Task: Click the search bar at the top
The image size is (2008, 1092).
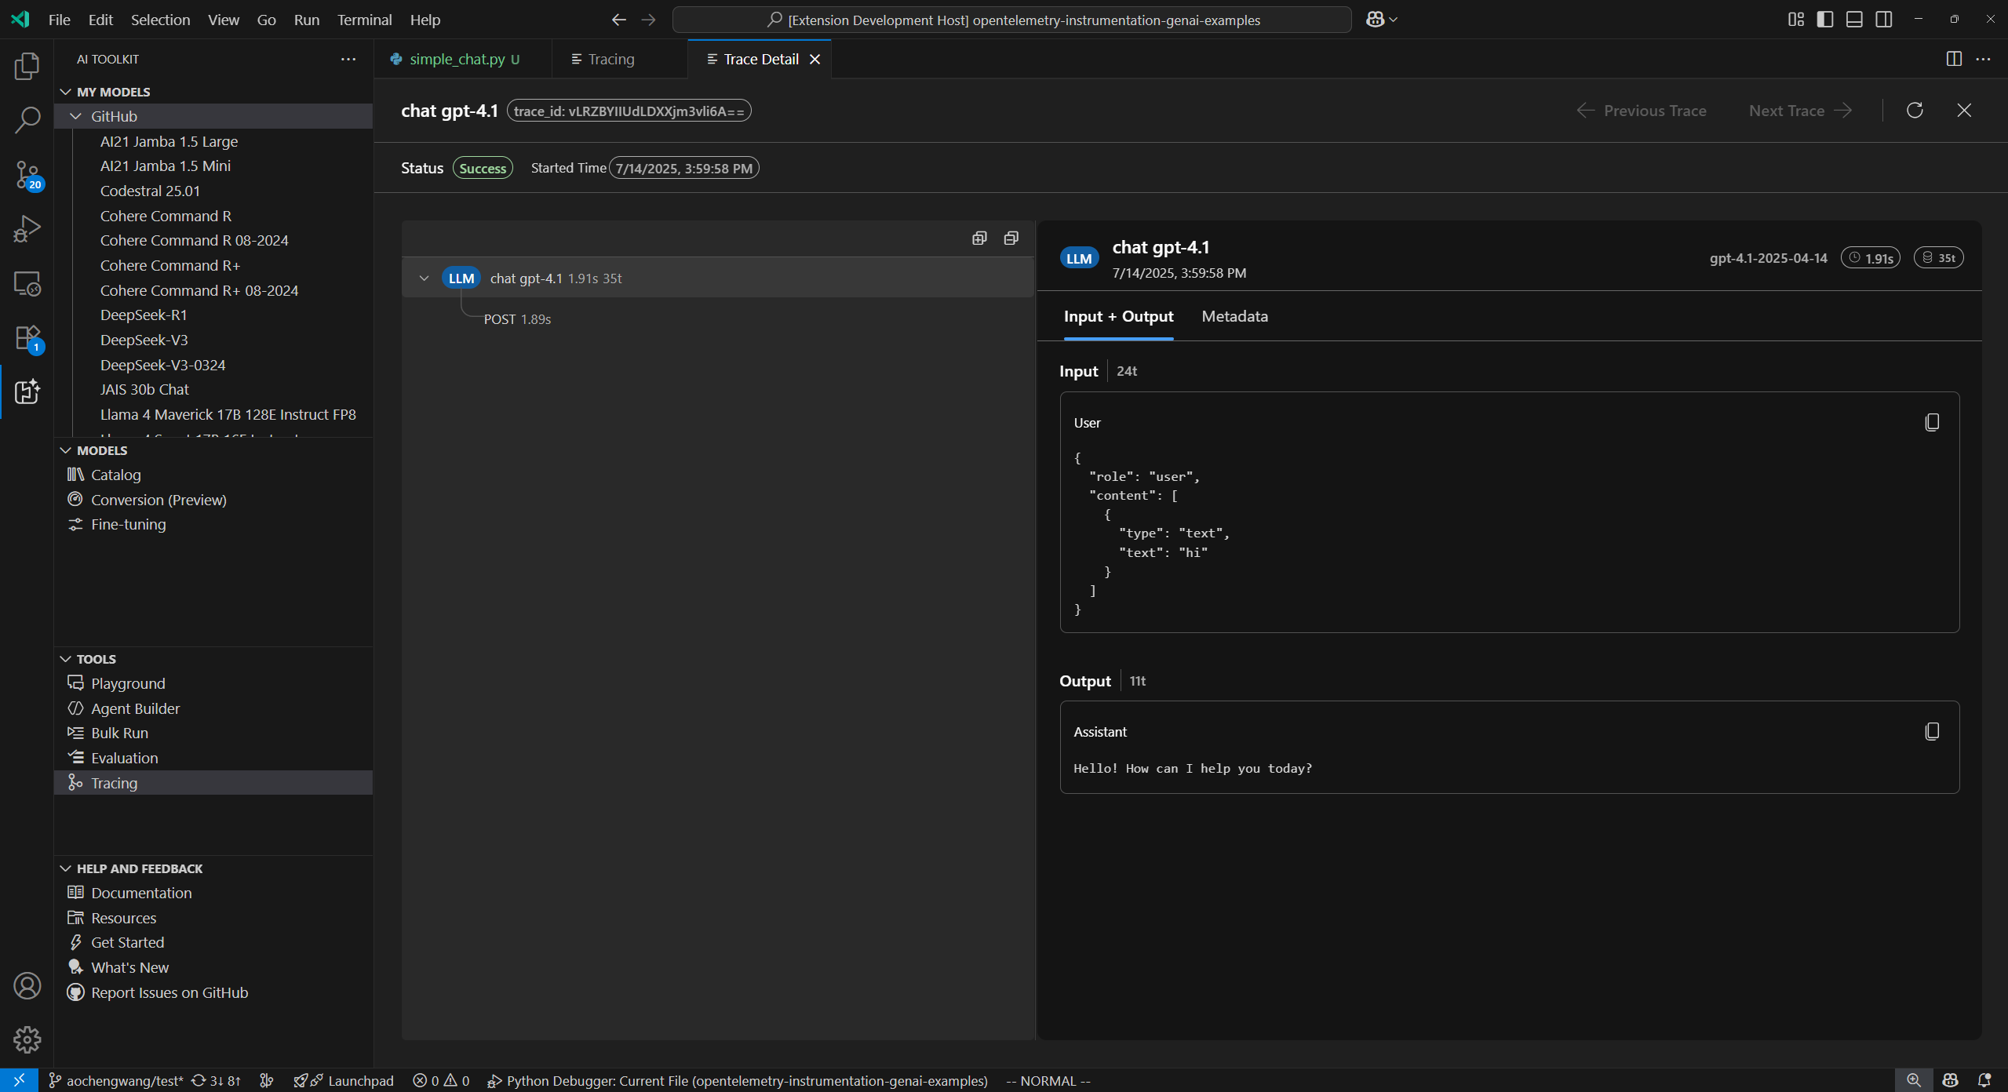Action: (x=1011, y=19)
